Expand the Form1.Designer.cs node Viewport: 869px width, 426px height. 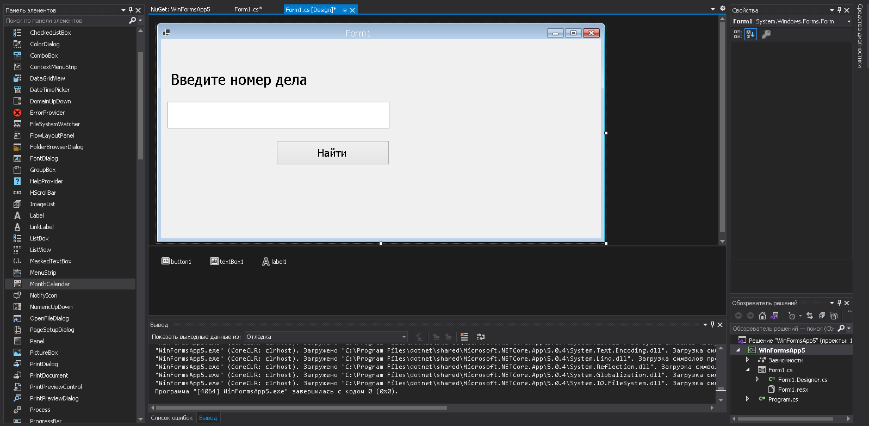tap(757, 379)
